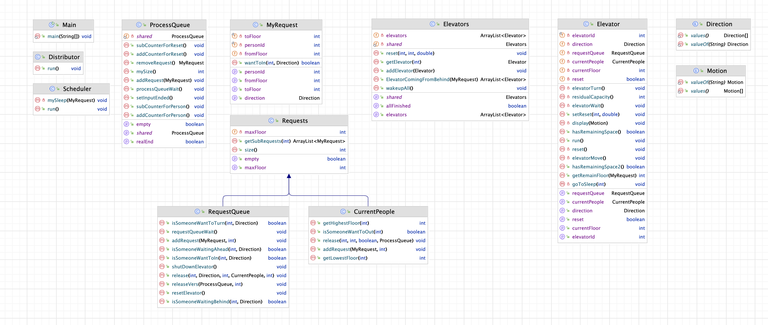Click the field icon beside maxFloor in Requests
Image resolution: width=768 pixels, height=325 pixels.
point(235,132)
